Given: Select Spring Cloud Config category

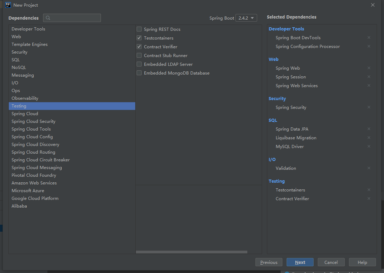Looking at the screenshot, I should click(x=72, y=137).
